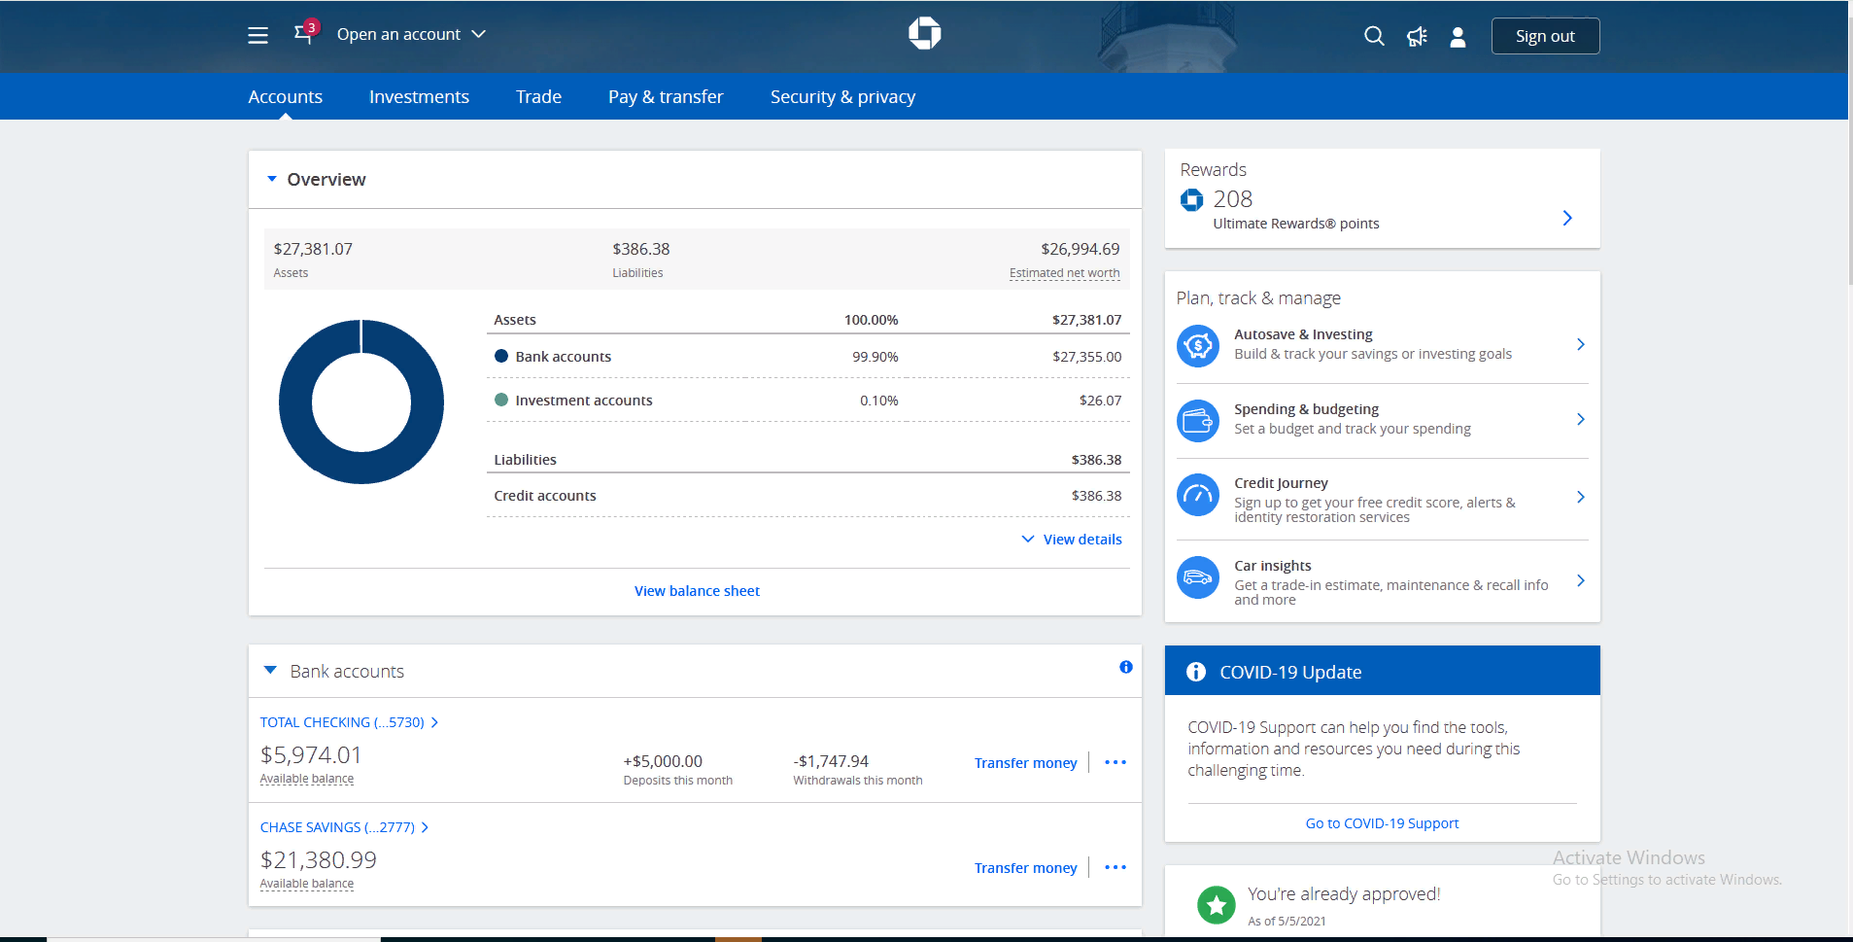Expand View details in Overview

pos(1072,540)
